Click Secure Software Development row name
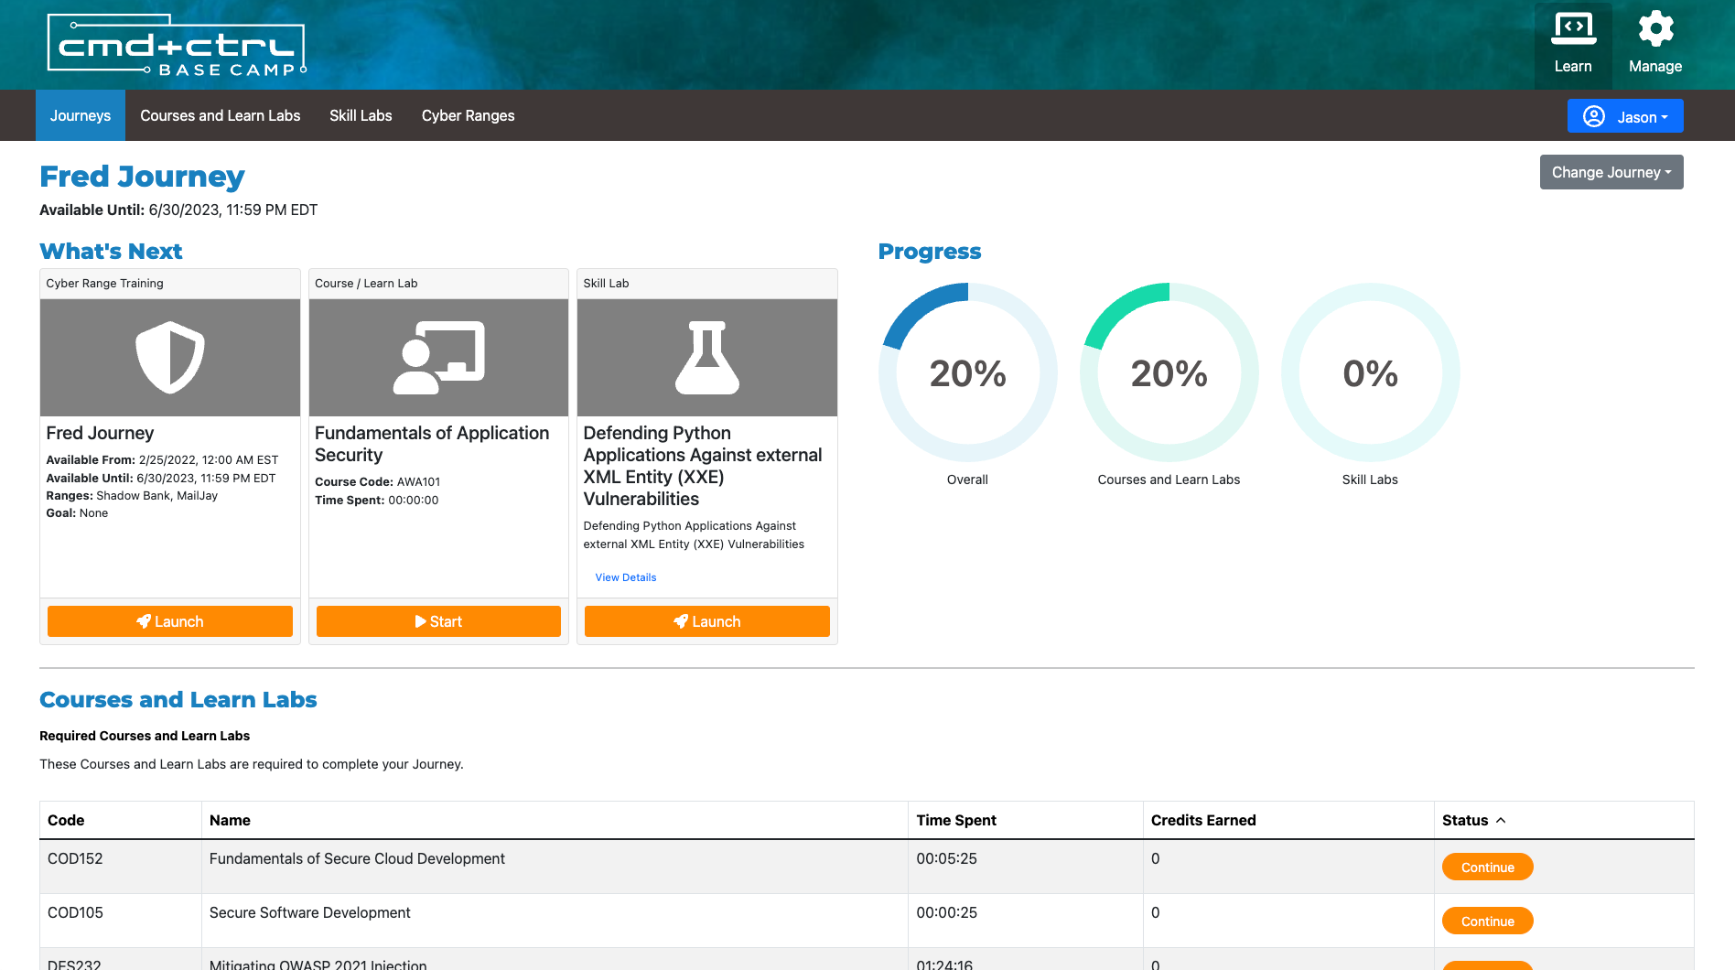 click(310, 912)
